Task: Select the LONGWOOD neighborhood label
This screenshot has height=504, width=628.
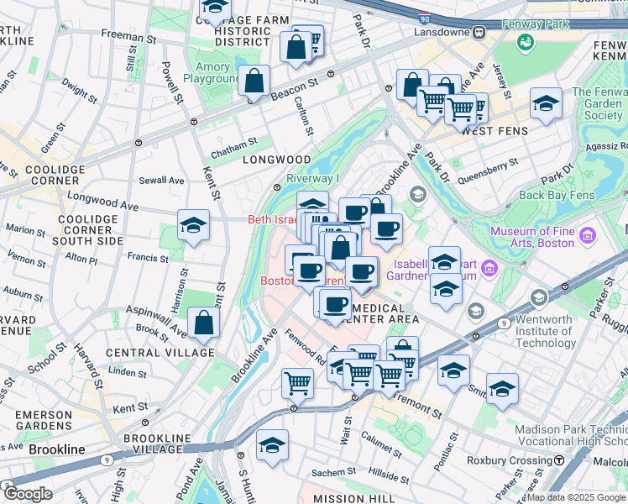Action: (277, 160)
